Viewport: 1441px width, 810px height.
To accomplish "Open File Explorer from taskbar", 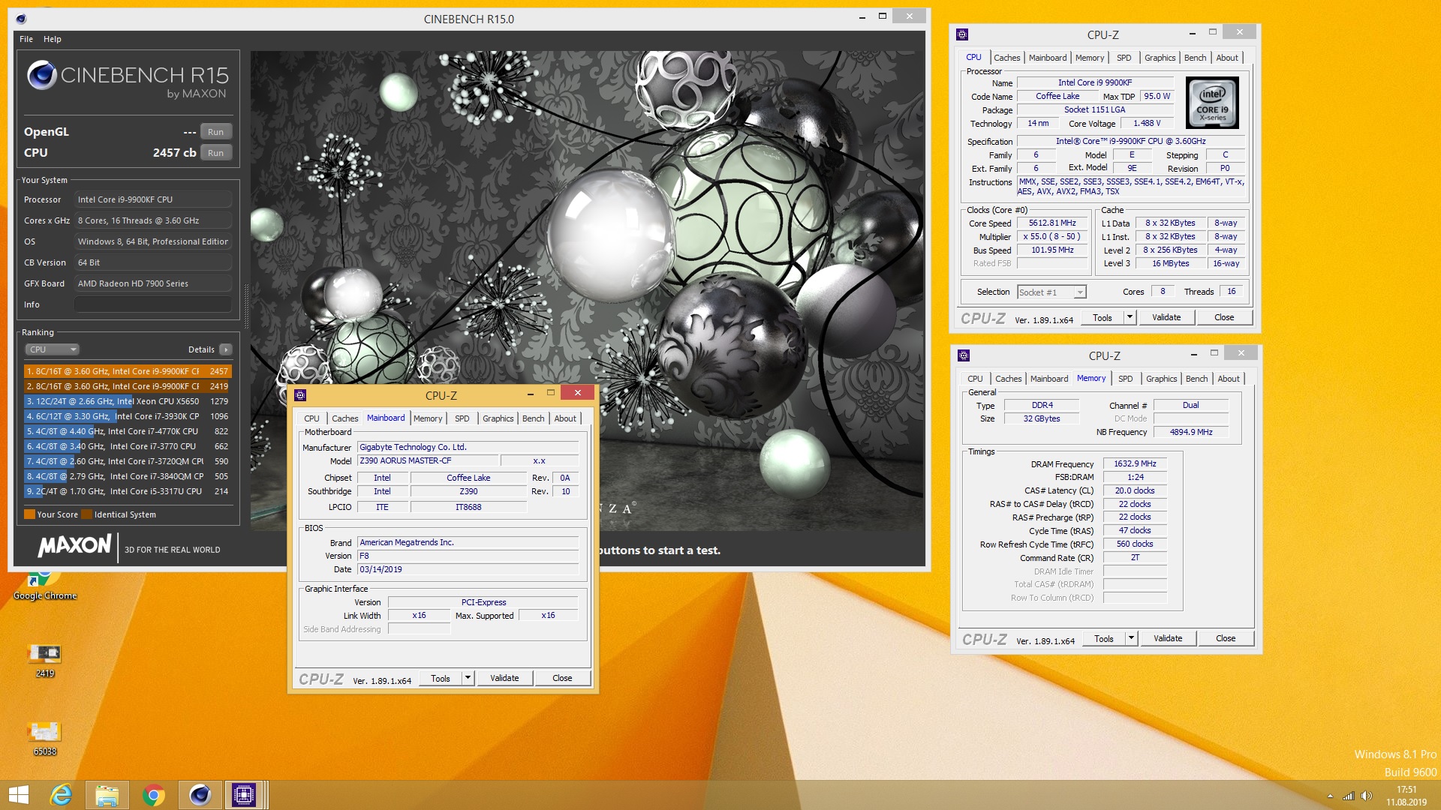I will coord(107,795).
